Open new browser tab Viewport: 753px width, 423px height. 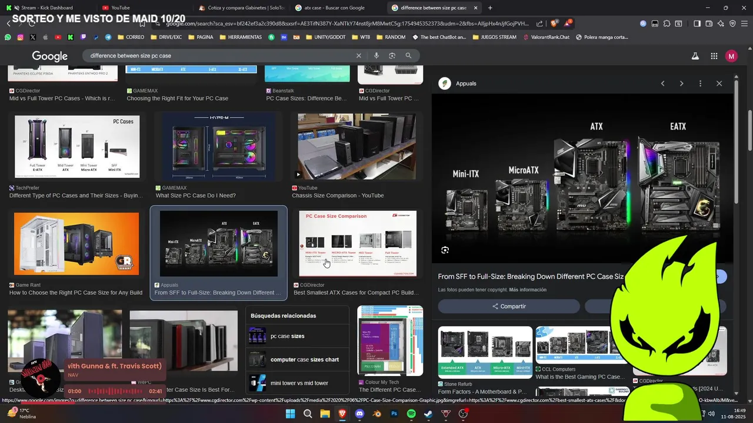click(x=490, y=8)
